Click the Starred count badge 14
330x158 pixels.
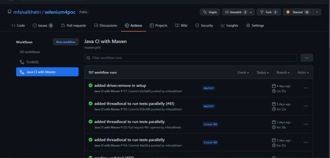point(307,12)
